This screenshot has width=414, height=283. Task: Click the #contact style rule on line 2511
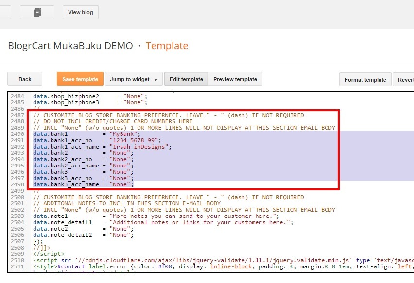point(224,266)
